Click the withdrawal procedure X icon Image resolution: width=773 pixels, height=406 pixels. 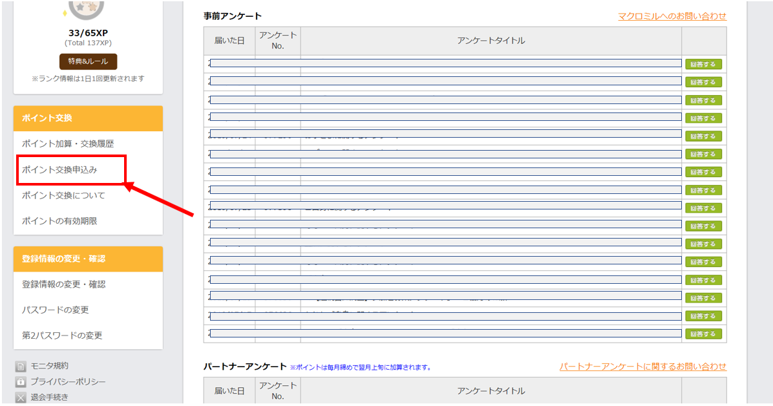tap(21, 398)
